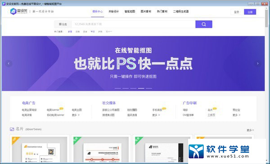
Task: Click the 电商广告 category heading
Action: pos(29,103)
